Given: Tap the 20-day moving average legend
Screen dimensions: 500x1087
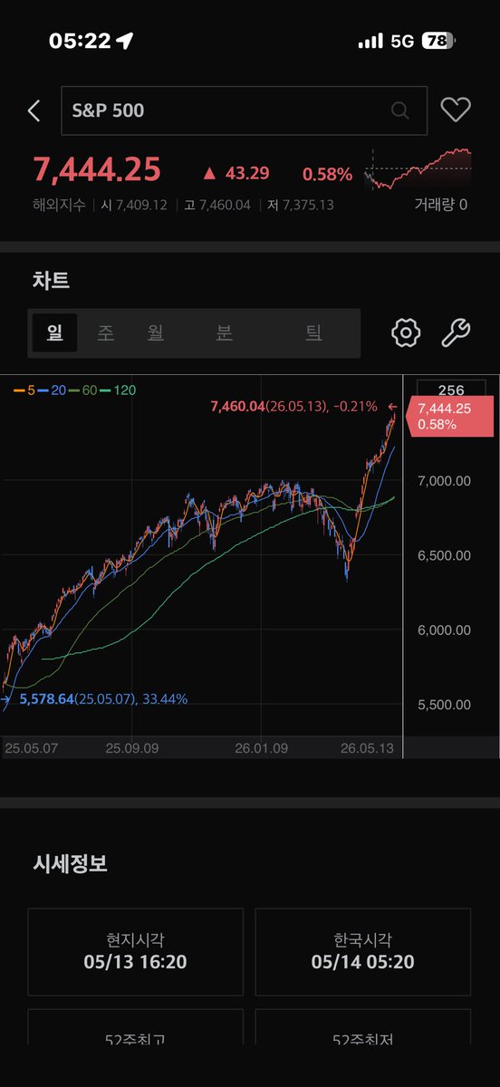Looking at the screenshot, I should pyautogui.click(x=52, y=390).
